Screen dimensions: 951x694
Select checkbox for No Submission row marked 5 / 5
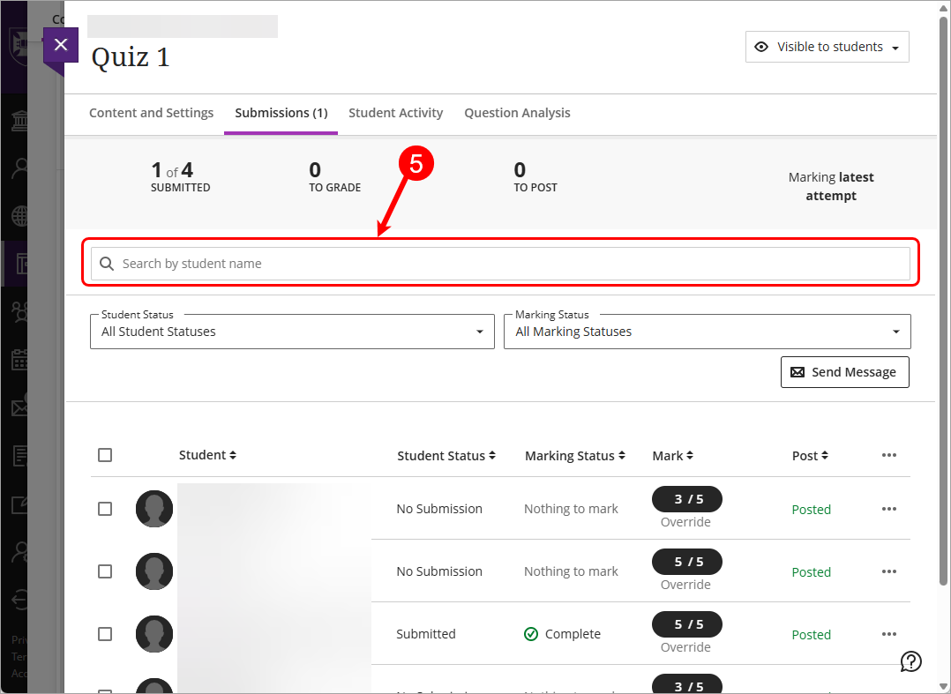tap(105, 571)
